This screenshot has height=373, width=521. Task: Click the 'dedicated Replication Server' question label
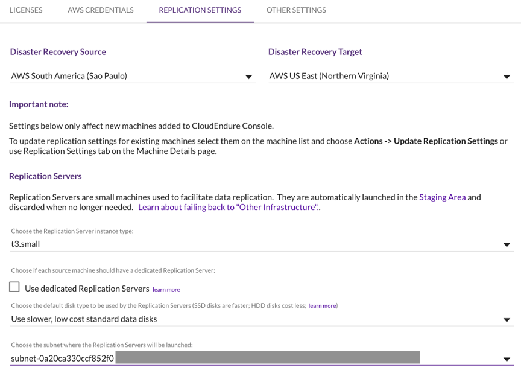[113, 270]
